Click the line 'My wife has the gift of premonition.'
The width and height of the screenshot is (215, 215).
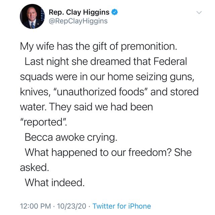(98, 46)
